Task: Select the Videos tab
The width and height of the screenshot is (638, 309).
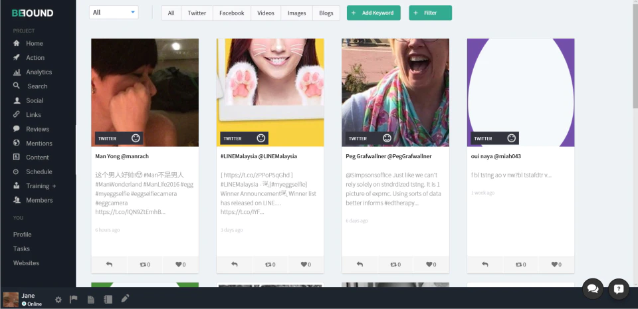Action: coord(266,13)
